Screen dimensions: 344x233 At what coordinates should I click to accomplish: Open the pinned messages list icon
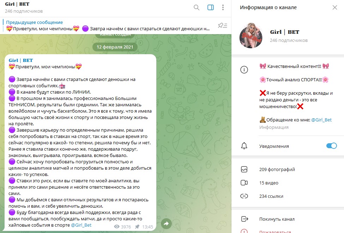223,25
